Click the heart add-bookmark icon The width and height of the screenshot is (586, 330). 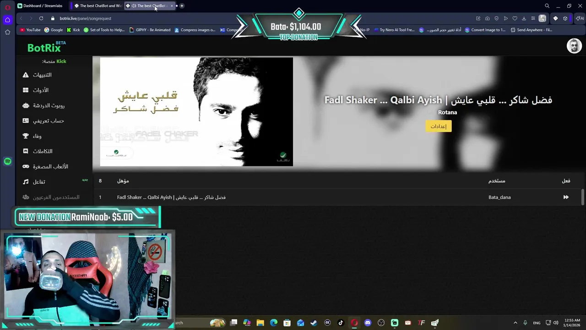515,18
